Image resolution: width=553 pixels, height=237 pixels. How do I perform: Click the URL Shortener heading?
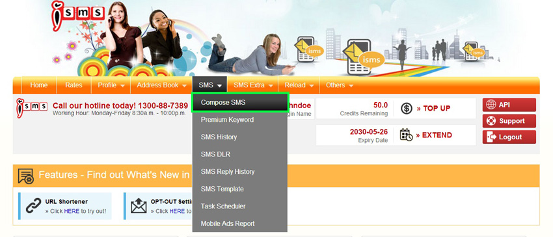tap(66, 202)
